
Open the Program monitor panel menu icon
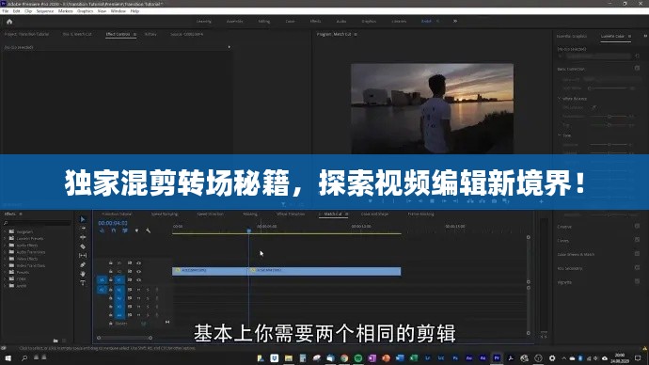click(x=356, y=35)
